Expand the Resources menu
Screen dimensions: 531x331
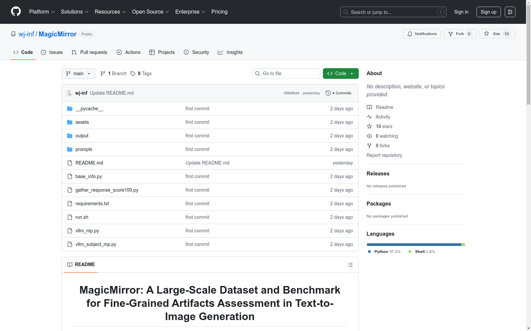coord(111,12)
